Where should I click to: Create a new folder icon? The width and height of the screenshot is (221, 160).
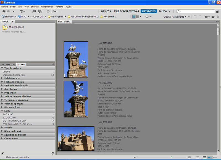tap(213, 17)
